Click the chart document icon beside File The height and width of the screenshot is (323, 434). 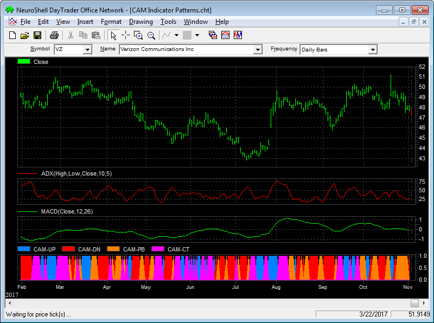(12, 22)
